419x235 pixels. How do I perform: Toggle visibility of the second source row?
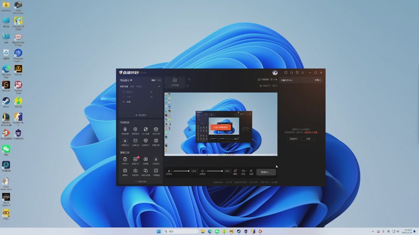click(151, 97)
